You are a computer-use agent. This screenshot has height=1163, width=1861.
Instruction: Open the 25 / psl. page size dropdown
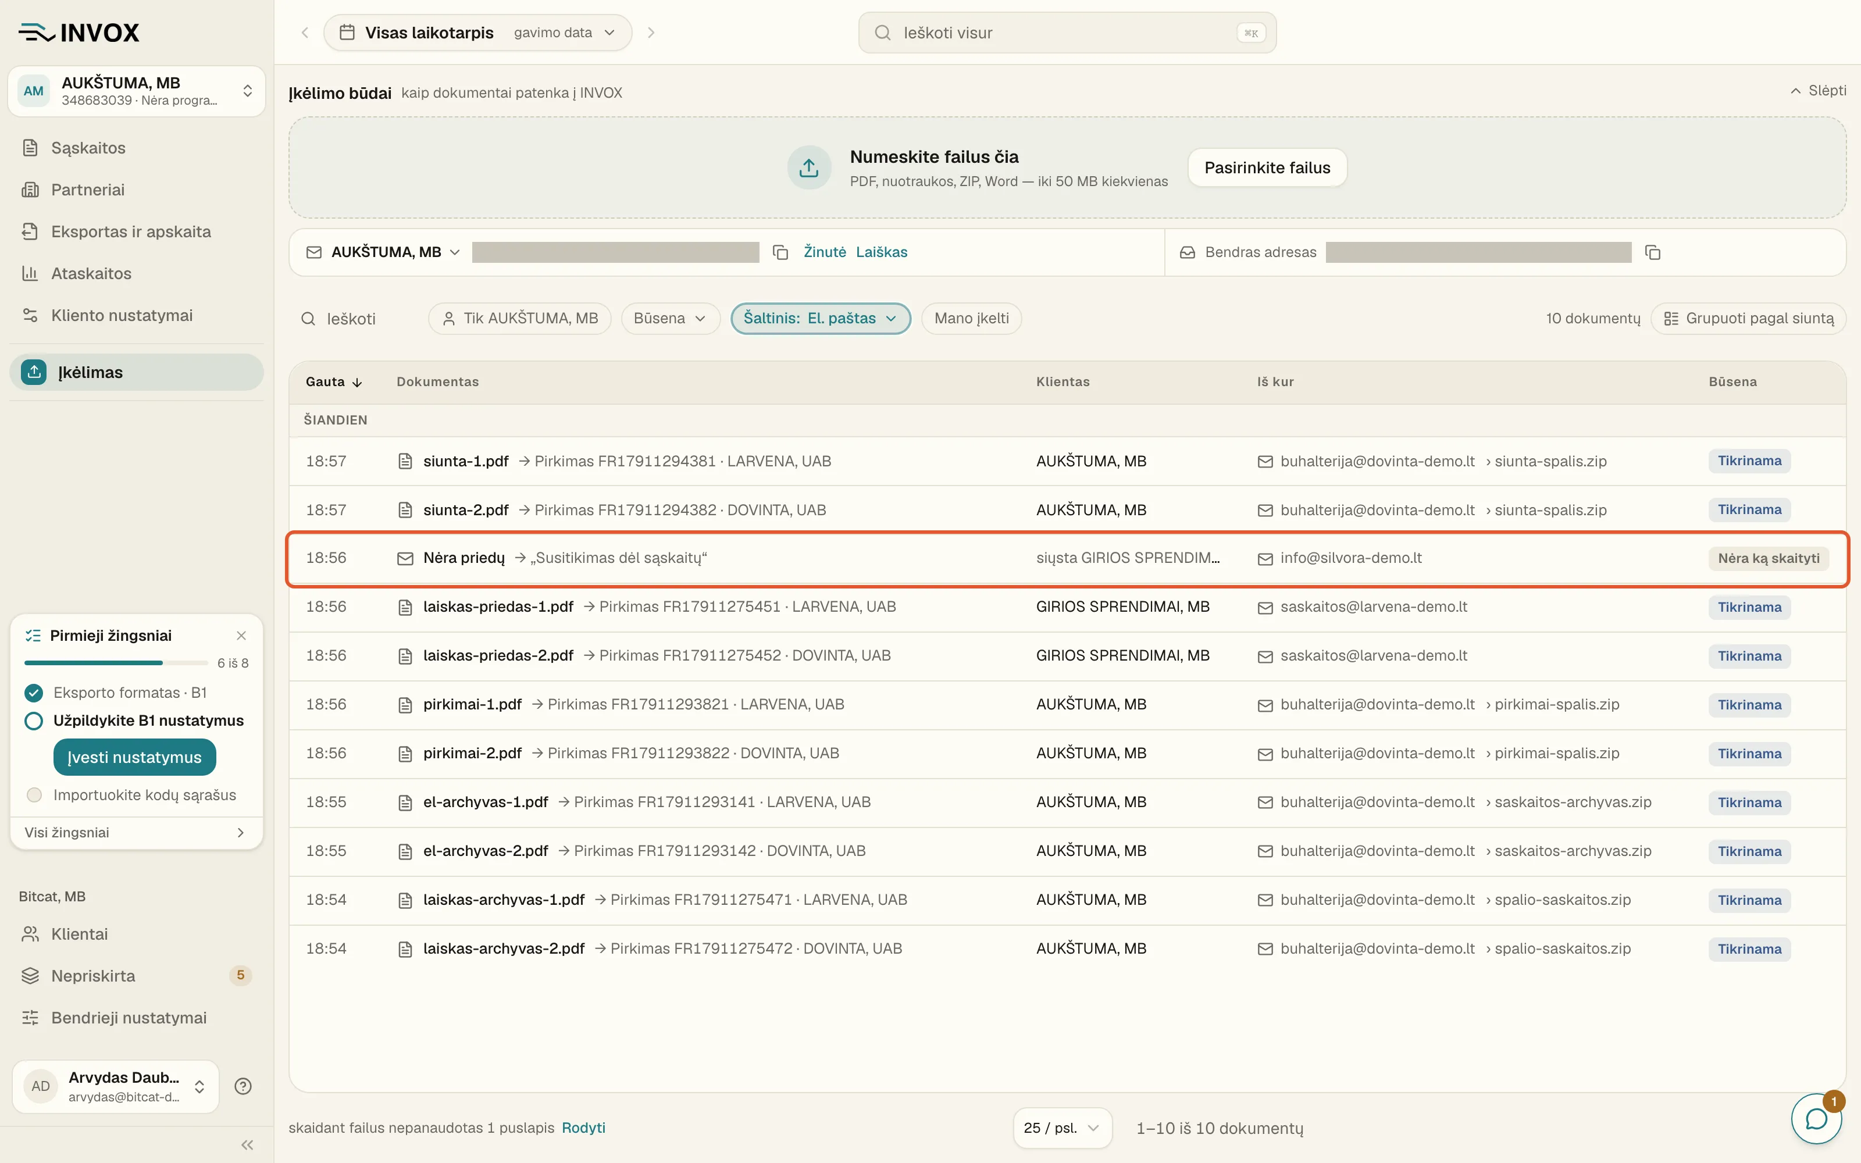pos(1062,1128)
